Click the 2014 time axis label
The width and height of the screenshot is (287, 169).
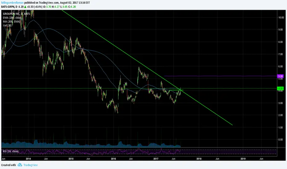(x=28, y=159)
